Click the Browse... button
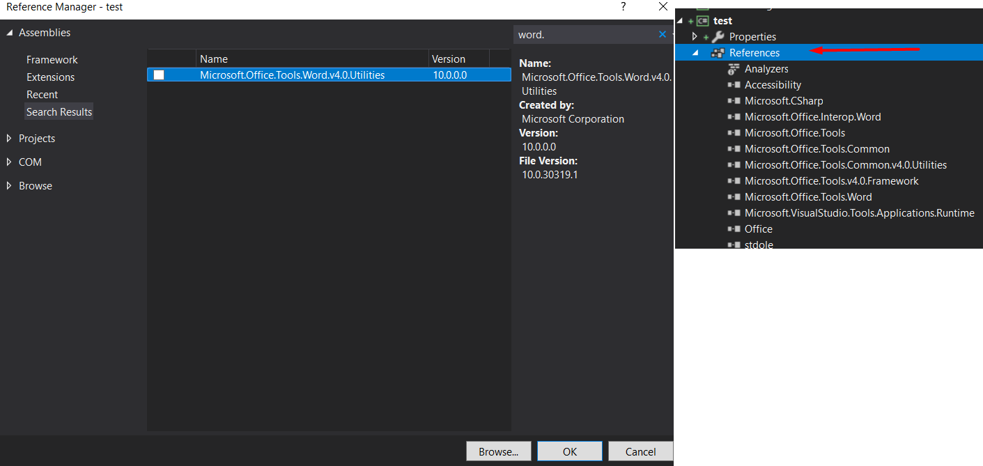Screen dimensions: 983x466 point(499,451)
